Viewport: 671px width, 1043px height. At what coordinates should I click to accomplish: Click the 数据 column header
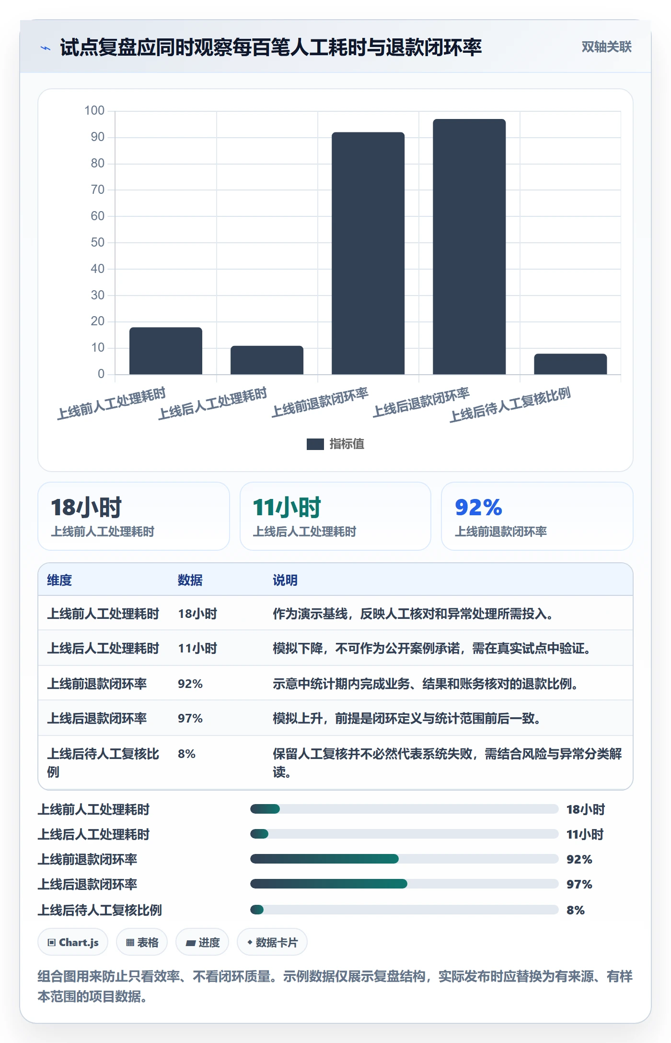(190, 580)
